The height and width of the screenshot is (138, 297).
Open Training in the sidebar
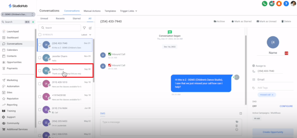point(11,111)
